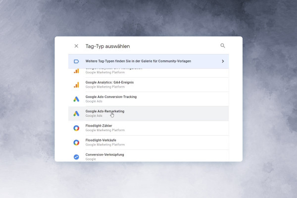Image resolution: width=297 pixels, height=198 pixels.
Task: Select Google Ads-Conversion-Tracking tag type
Action: [148, 99]
